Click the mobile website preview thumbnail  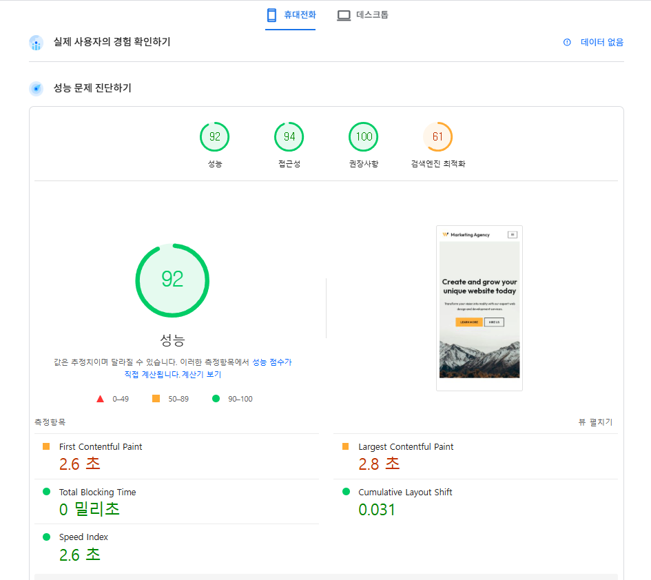click(x=479, y=308)
